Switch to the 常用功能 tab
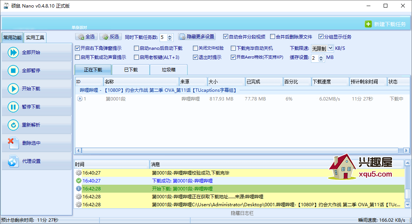The image size is (412, 224). coord(12,37)
